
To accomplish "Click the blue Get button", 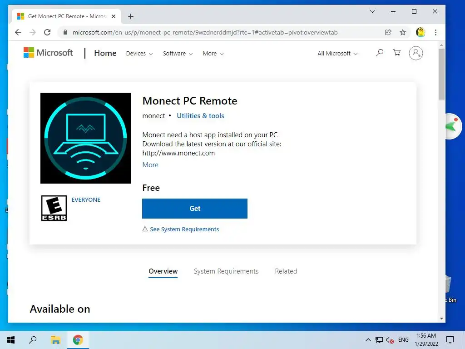I will 194,208.
